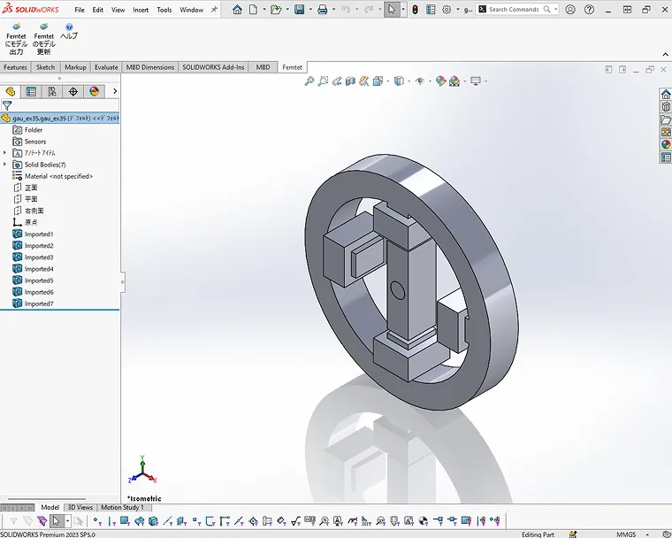Open the Tools menu
Image resolution: width=672 pixels, height=538 pixels.
(x=164, y=10)
